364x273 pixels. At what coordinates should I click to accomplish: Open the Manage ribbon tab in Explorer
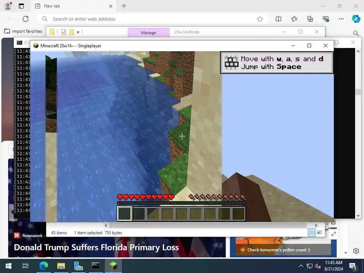(x=149, y=32)
